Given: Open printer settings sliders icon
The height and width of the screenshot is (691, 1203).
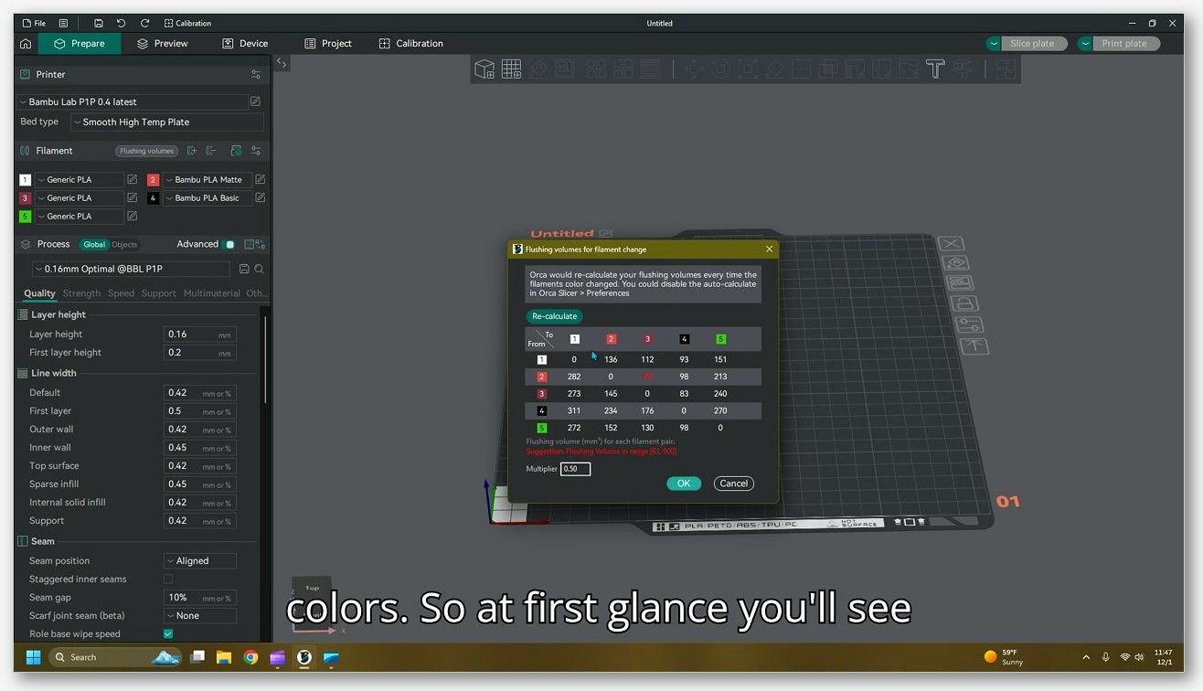Looking at the screenshot, I should pos(256,74).
